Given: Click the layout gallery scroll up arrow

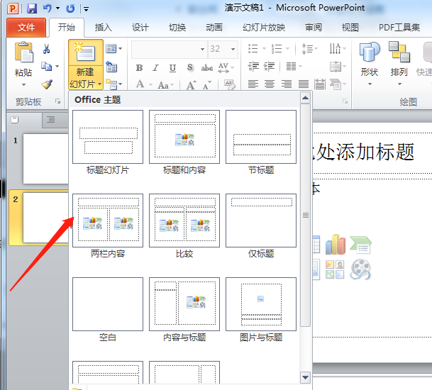Looking at the screenshot, I should click(x=305, y=98).
